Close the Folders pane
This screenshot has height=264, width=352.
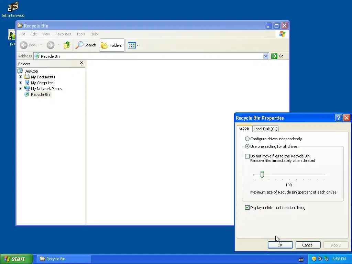[81, 63]
